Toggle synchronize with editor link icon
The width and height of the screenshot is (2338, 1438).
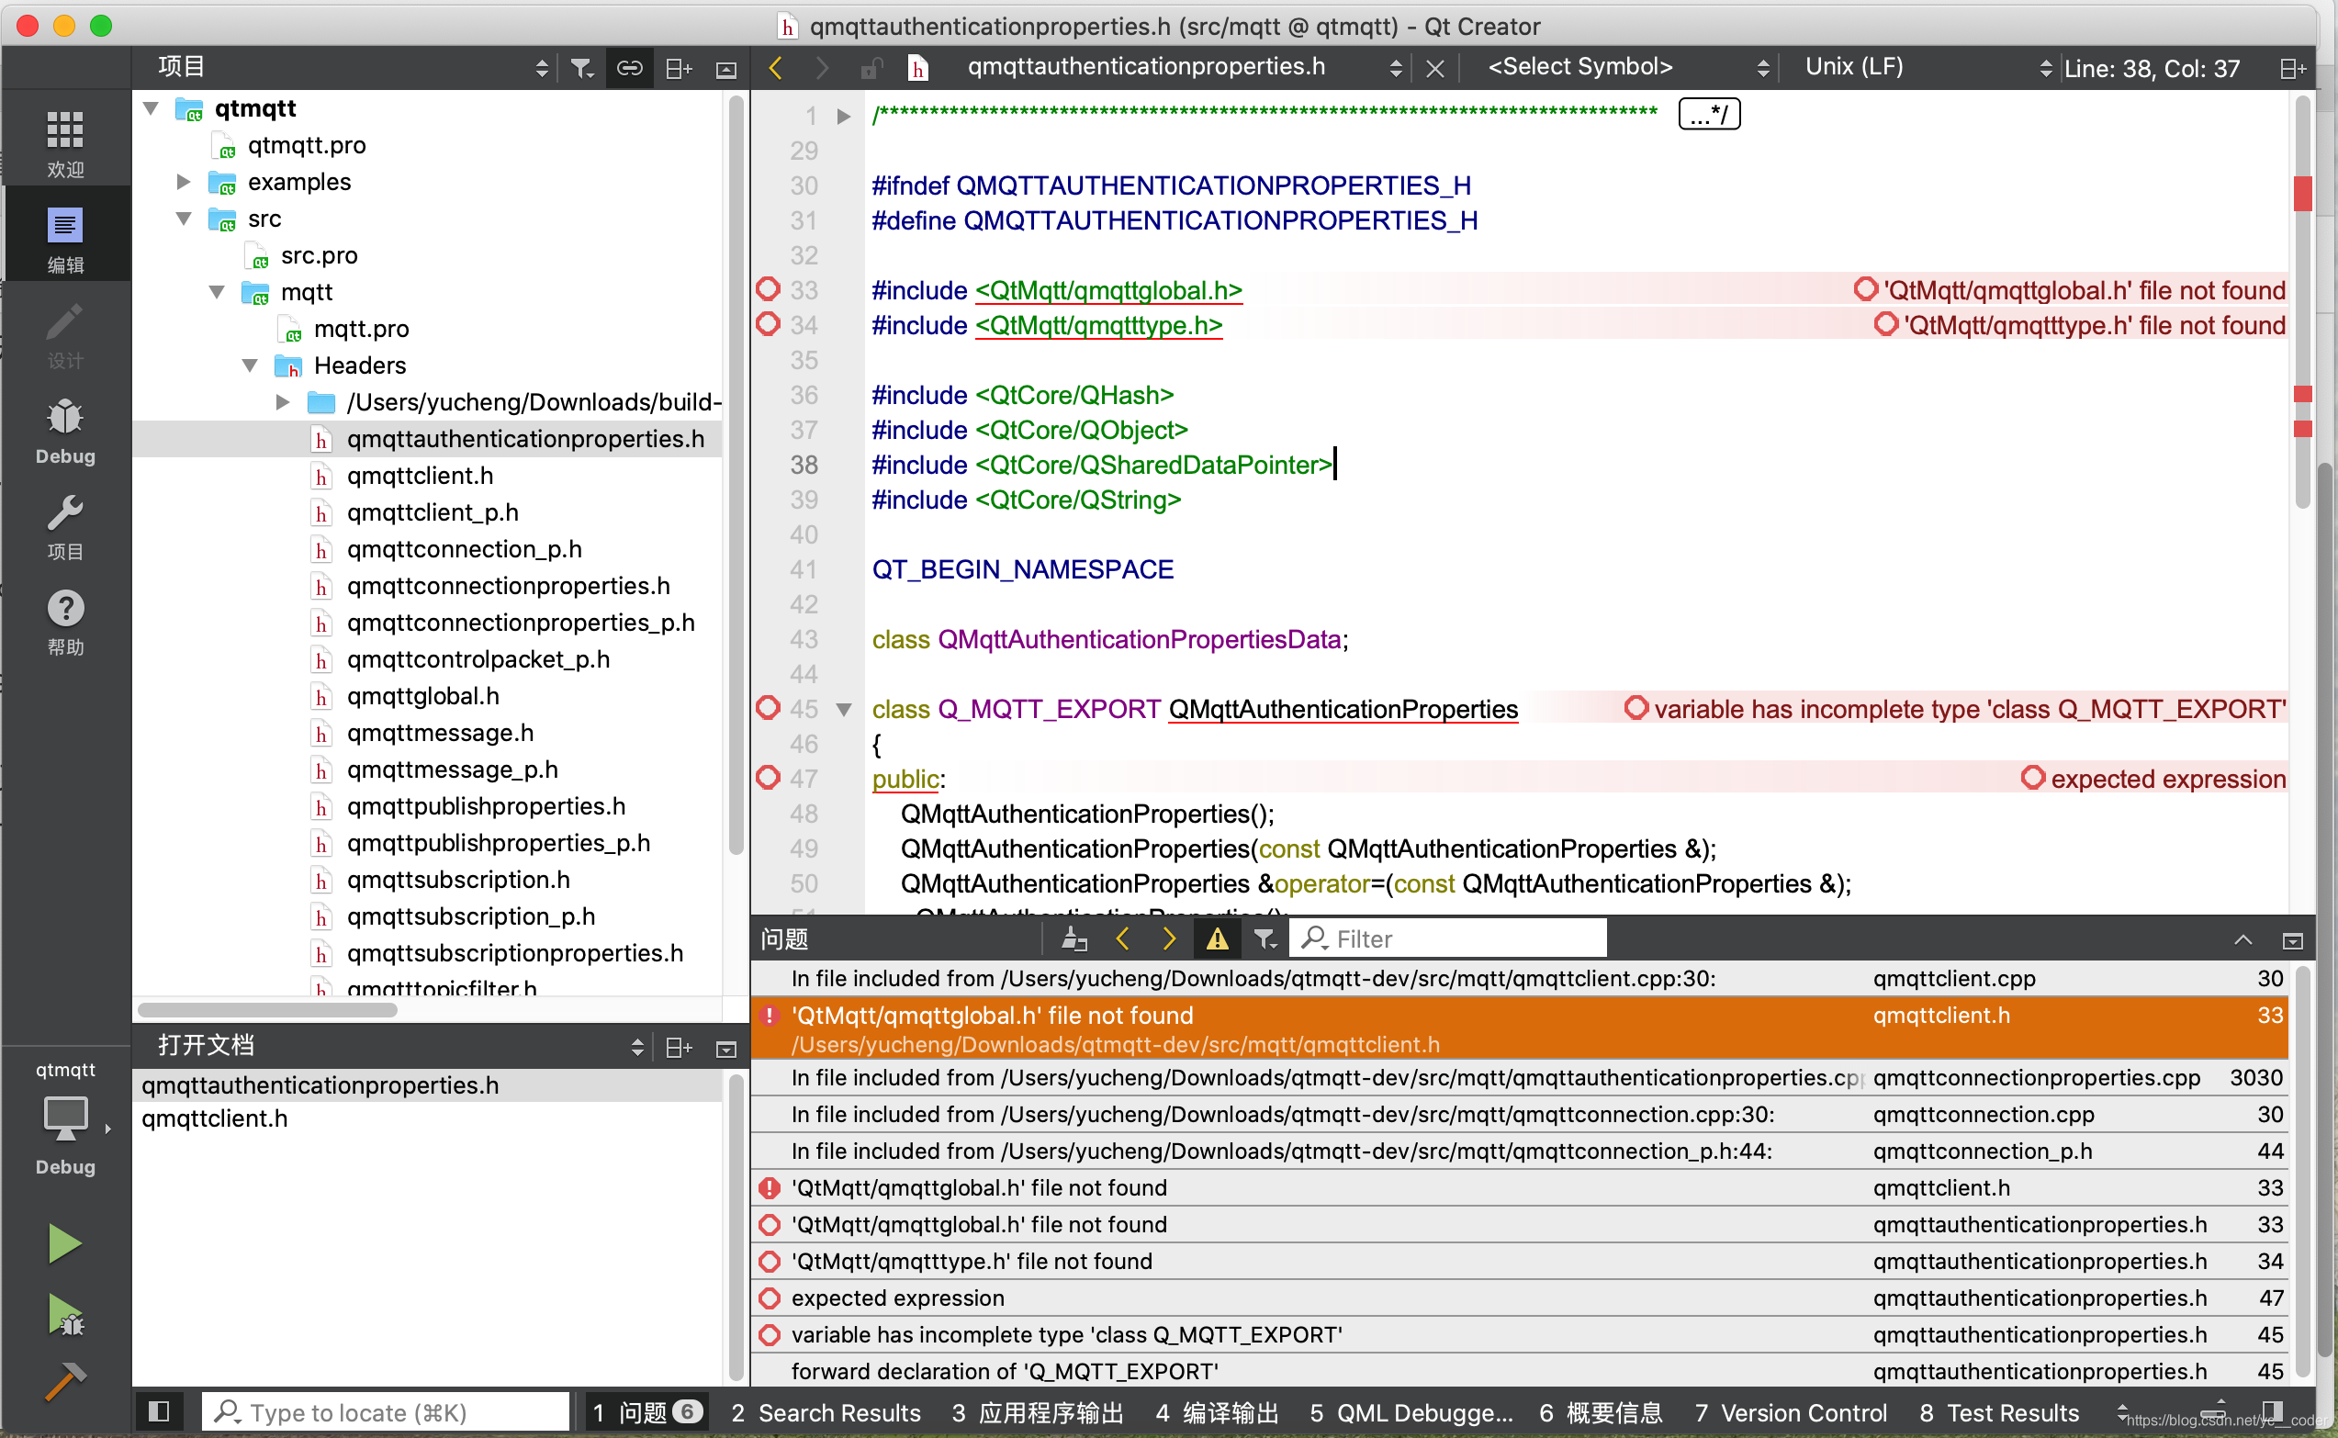click(x=629, y=69)
